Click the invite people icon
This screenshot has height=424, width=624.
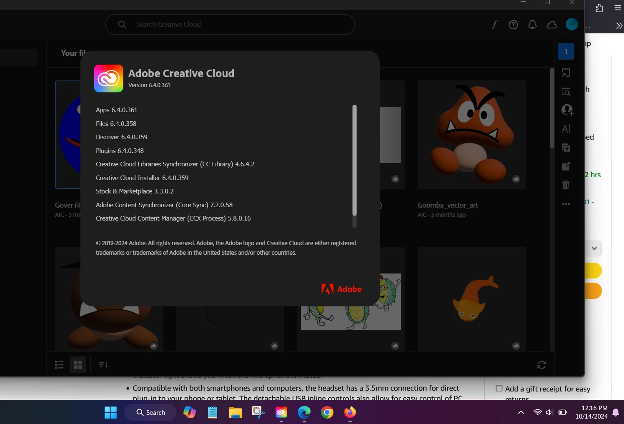pyautogui.click(x=567, y=110)
